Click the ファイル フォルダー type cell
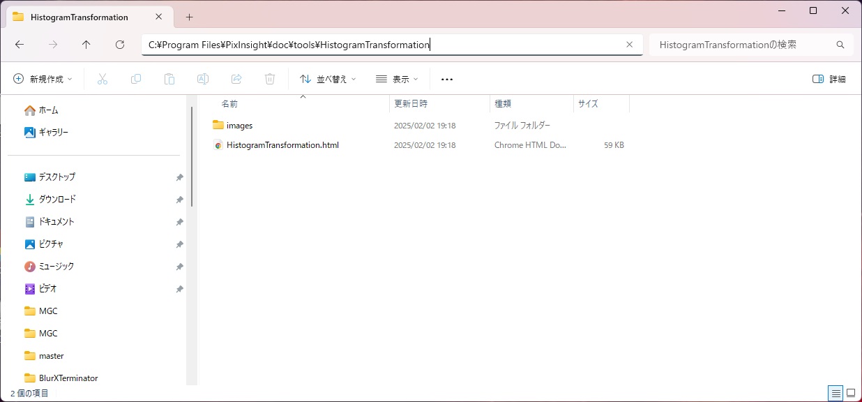The width and height of the screenshot is (862, 402). click(522, 126)
